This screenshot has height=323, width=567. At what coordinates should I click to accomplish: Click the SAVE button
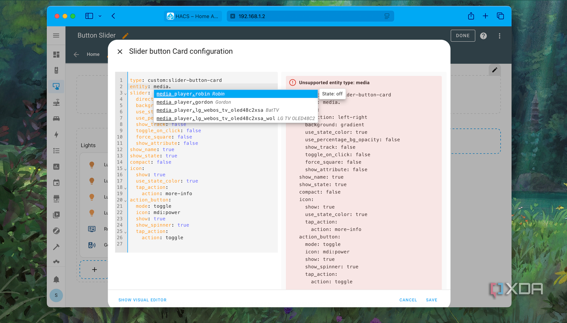click(432, 300)
